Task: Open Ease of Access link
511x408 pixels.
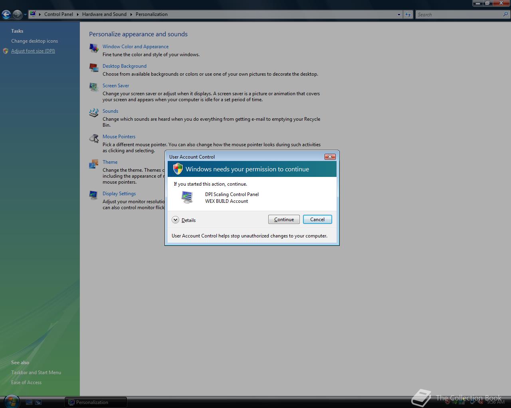Action: pyautogui.click(x=26, y=382)
